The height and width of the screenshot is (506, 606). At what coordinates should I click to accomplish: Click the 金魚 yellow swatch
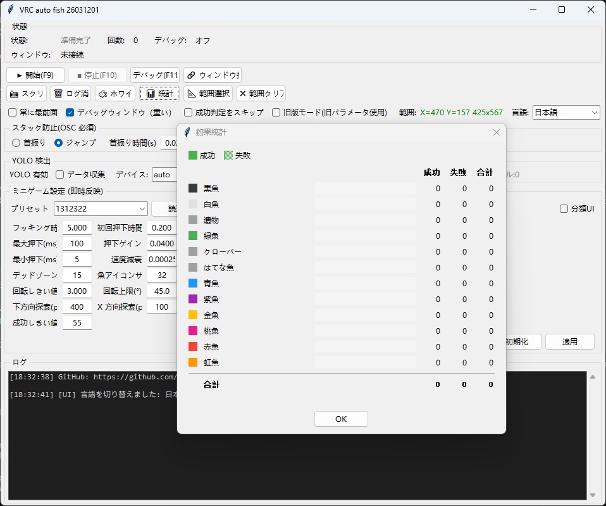click(x=193, y=315)
